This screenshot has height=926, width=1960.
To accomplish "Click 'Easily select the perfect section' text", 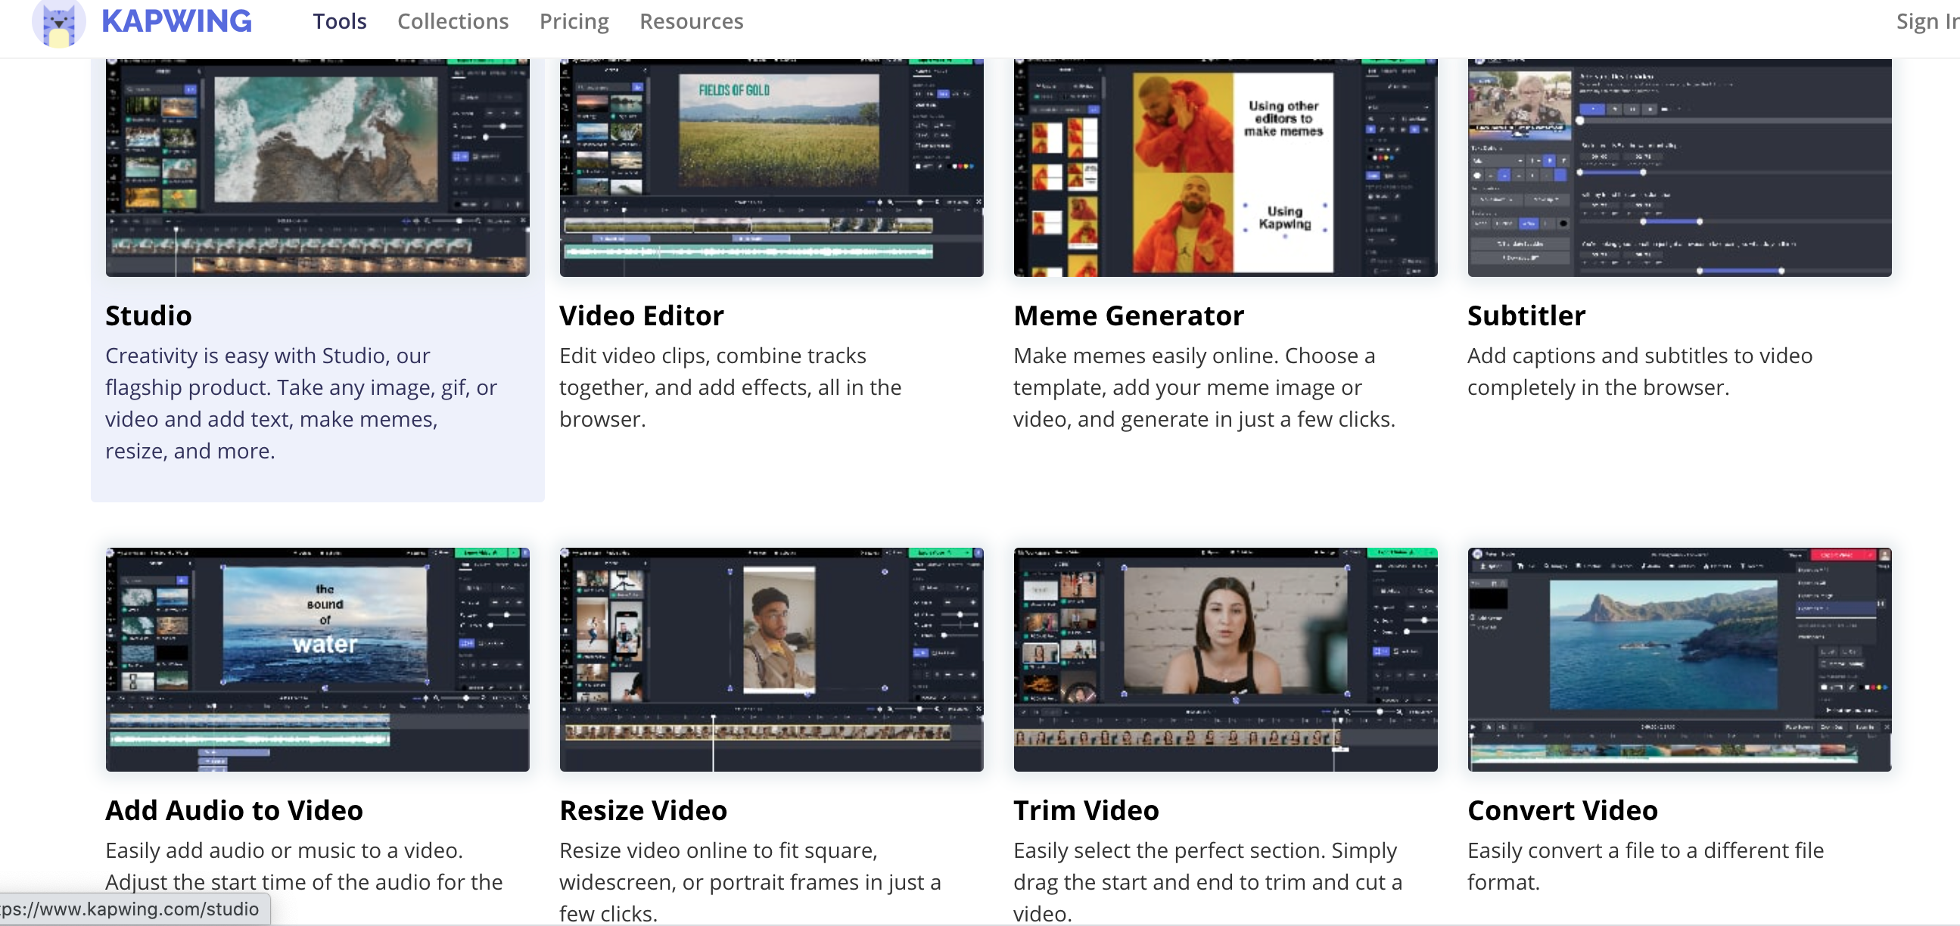I will click(x=1208, y=881).
